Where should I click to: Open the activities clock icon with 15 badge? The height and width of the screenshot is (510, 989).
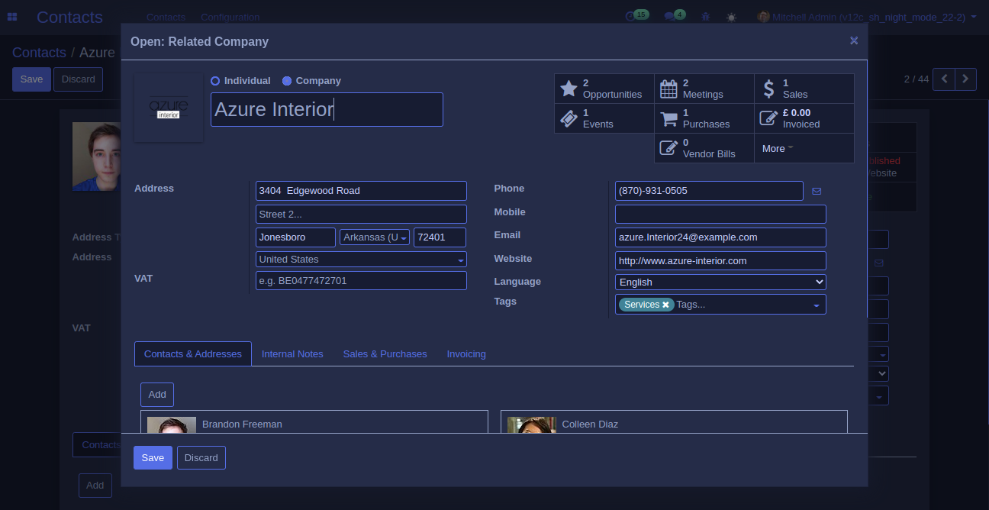click(x=636, y=16)
